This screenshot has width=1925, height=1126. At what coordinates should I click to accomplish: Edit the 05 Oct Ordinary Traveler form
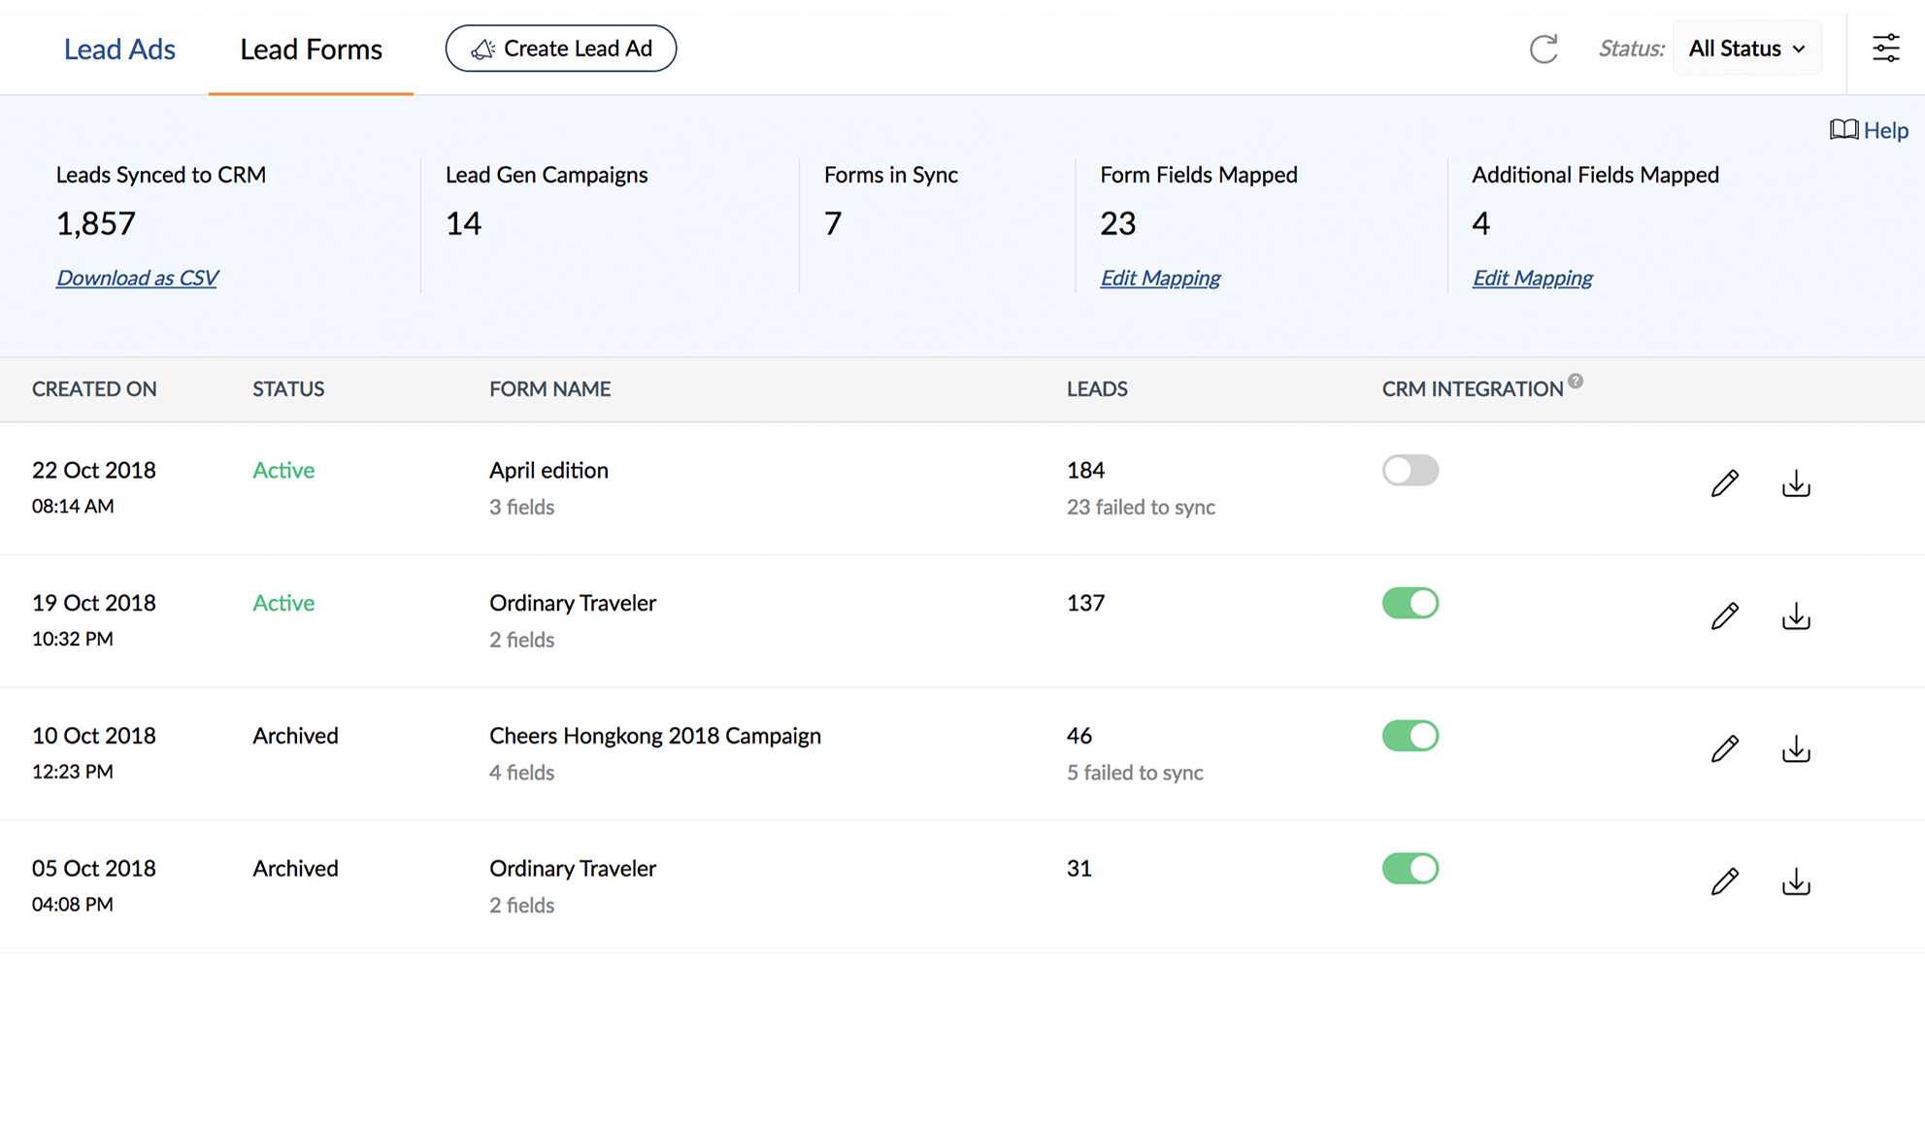[x=1725, y=881]
